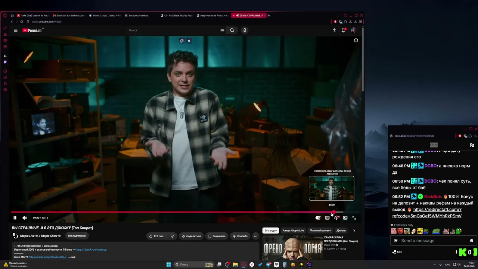Click the miniplayer overlay icon above the video
The width and height of the screenshot is (478, 269).
[182, 41]
